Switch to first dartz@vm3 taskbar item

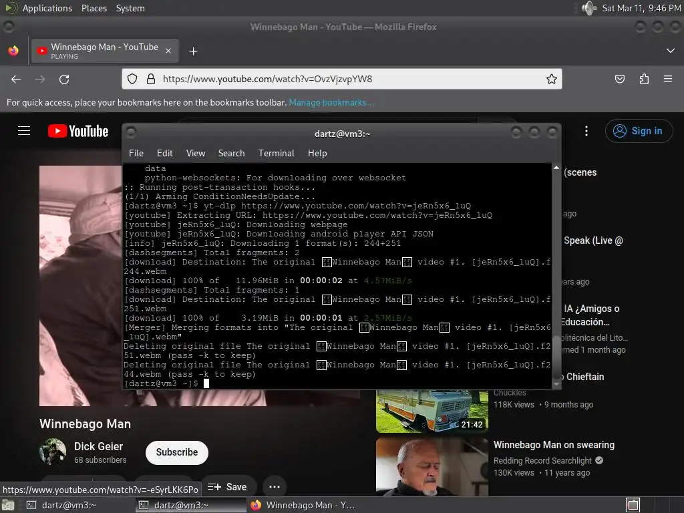(77, 505)
